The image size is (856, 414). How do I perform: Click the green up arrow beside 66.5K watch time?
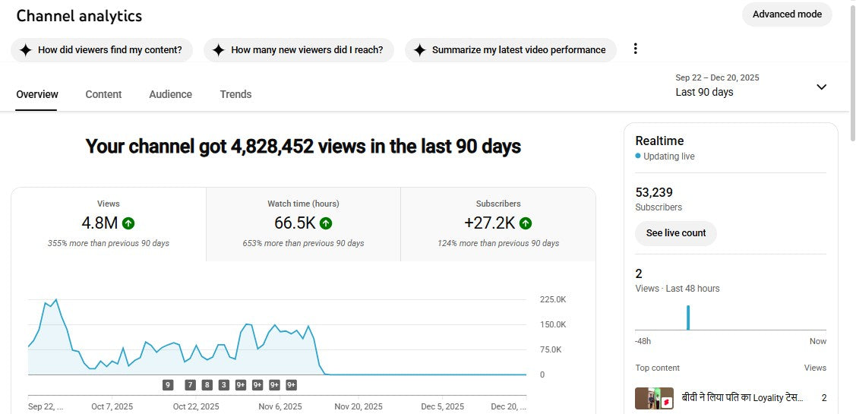click(326, 223)
